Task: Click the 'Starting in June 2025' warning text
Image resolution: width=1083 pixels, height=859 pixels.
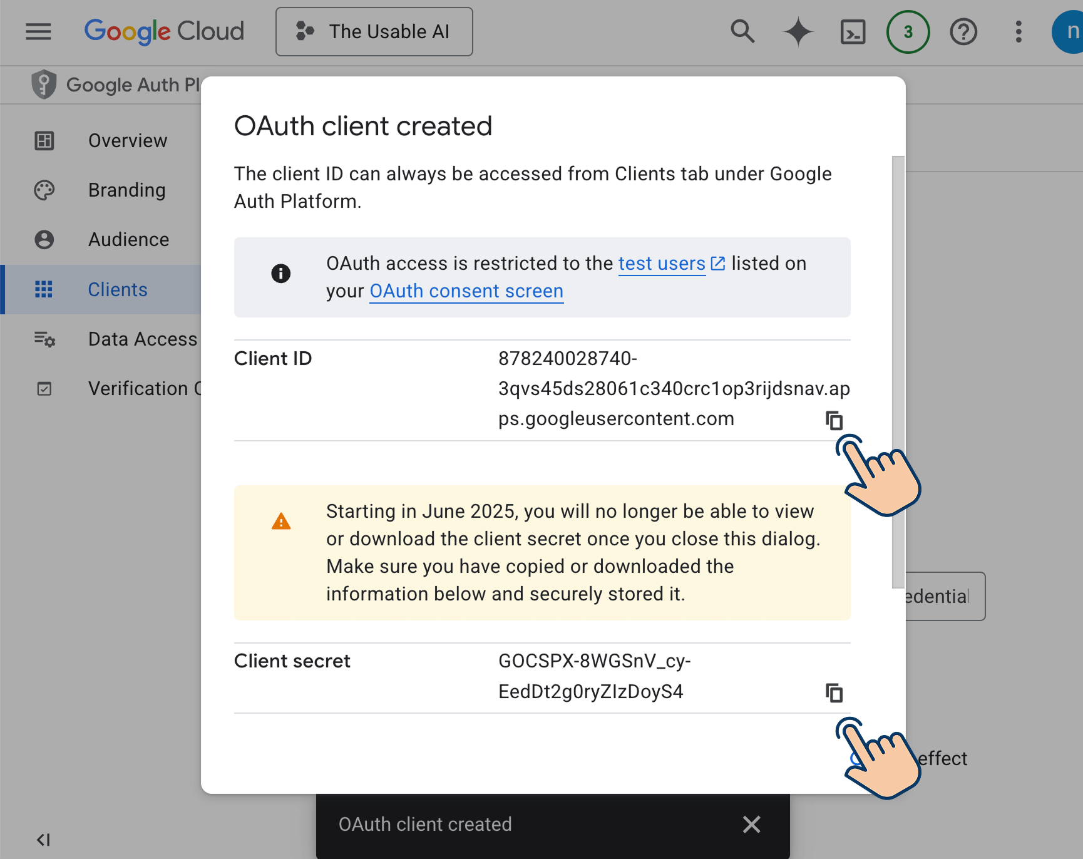Action: 573,553
